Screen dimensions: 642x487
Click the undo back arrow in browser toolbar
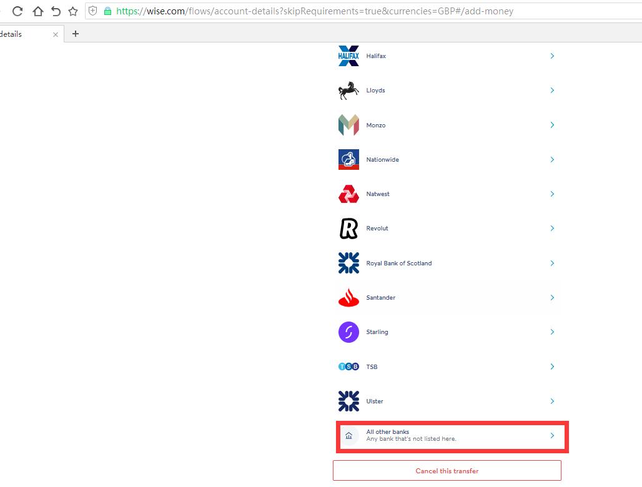click(x=56, y=11)
